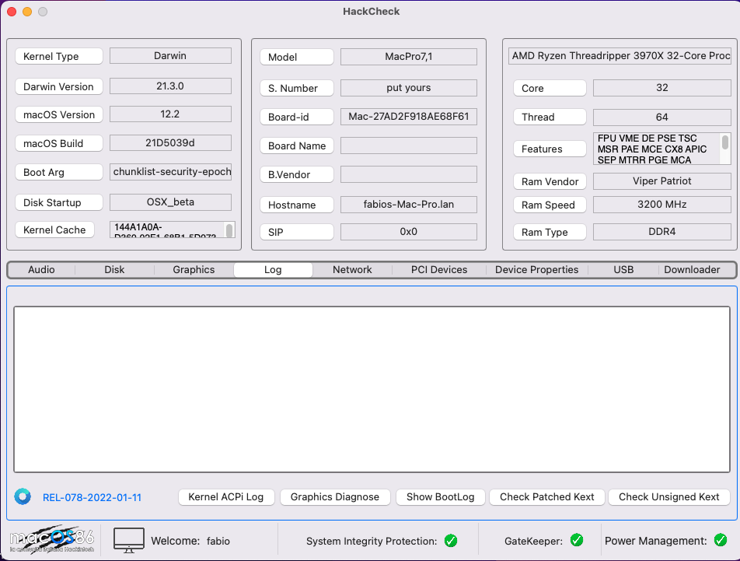740x561 pixels.
Task: Switch to the Audio tab
Action: point(41,270)
